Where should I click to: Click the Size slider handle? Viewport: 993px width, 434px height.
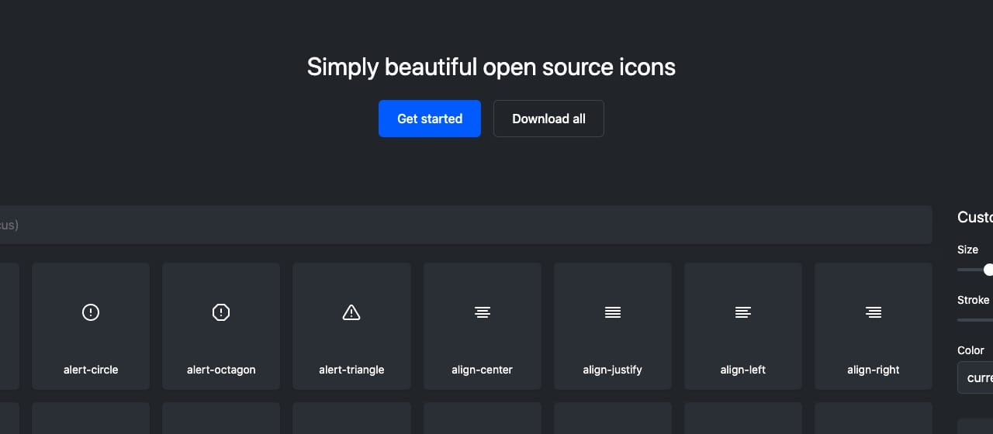click(x=988, y=270)
